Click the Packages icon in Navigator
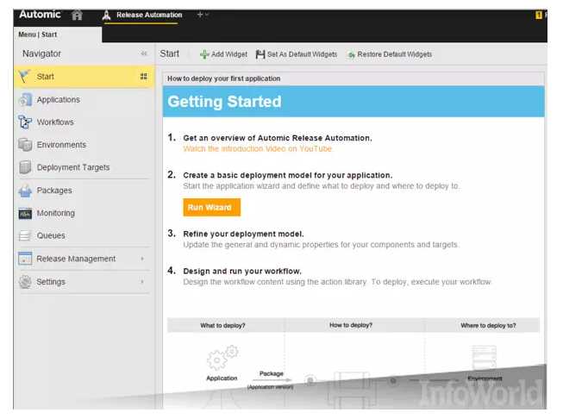 [x=25, y=191]
